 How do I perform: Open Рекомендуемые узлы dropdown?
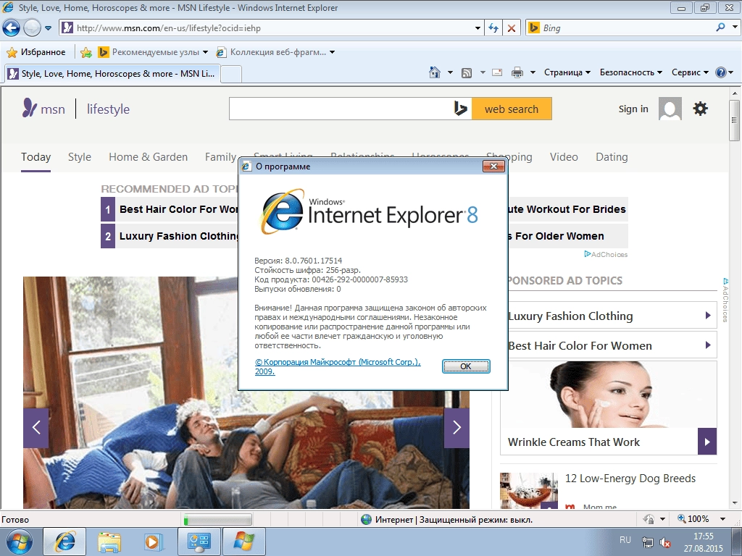pyautogui.click(x=153, y=52)
